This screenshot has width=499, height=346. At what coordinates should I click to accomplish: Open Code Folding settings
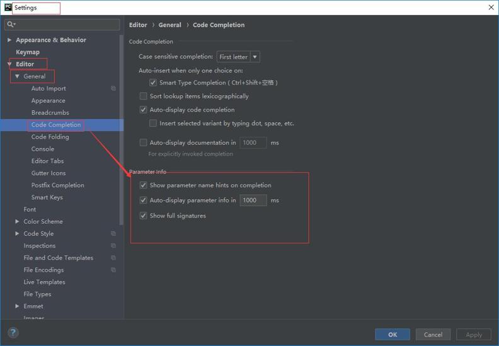click(50, 137)
